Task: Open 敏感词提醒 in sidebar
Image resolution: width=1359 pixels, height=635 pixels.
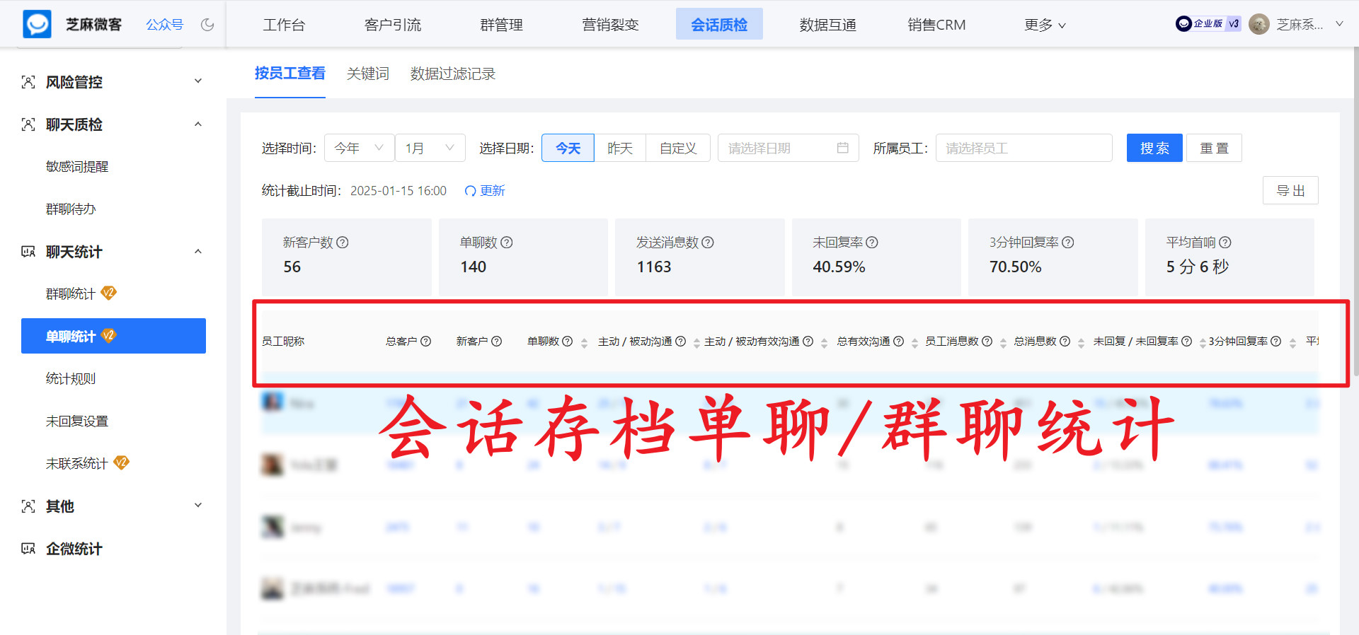Action: pyautogui.click(x=77, y=167)
